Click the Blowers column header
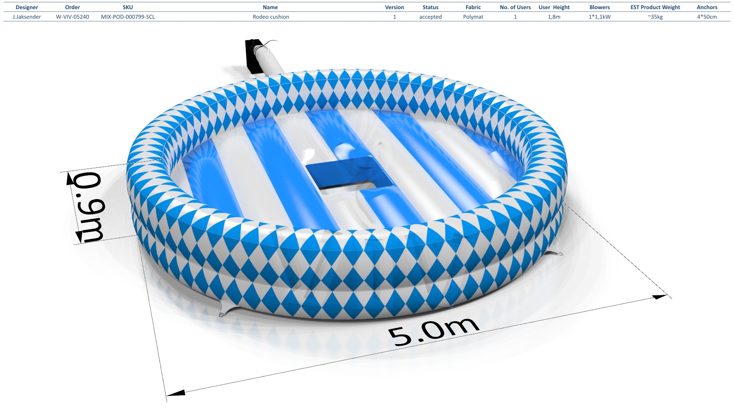This screenshot has width=734, height=412. point(599,7)
